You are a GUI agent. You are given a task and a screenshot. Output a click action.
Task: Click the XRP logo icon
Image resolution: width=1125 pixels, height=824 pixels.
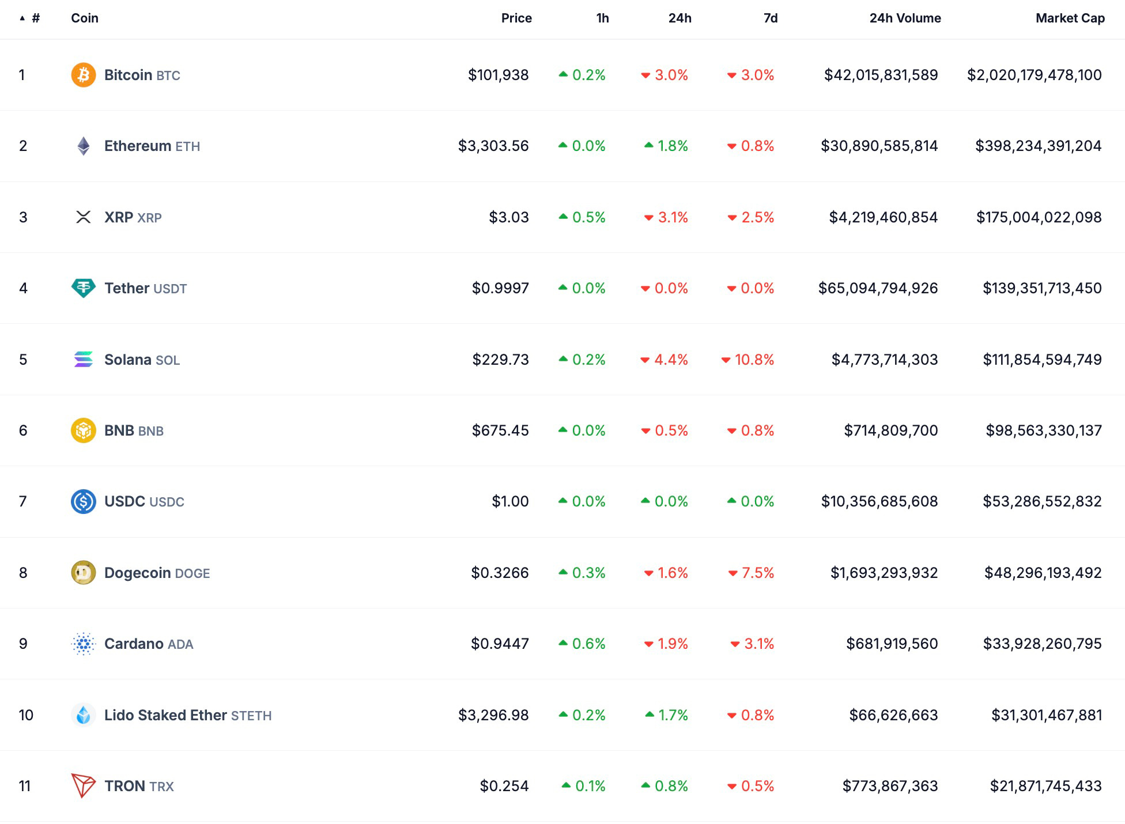(84, 217)
